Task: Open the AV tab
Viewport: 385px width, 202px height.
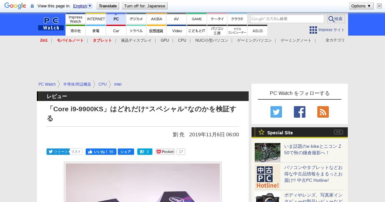Action: point(177,19)
